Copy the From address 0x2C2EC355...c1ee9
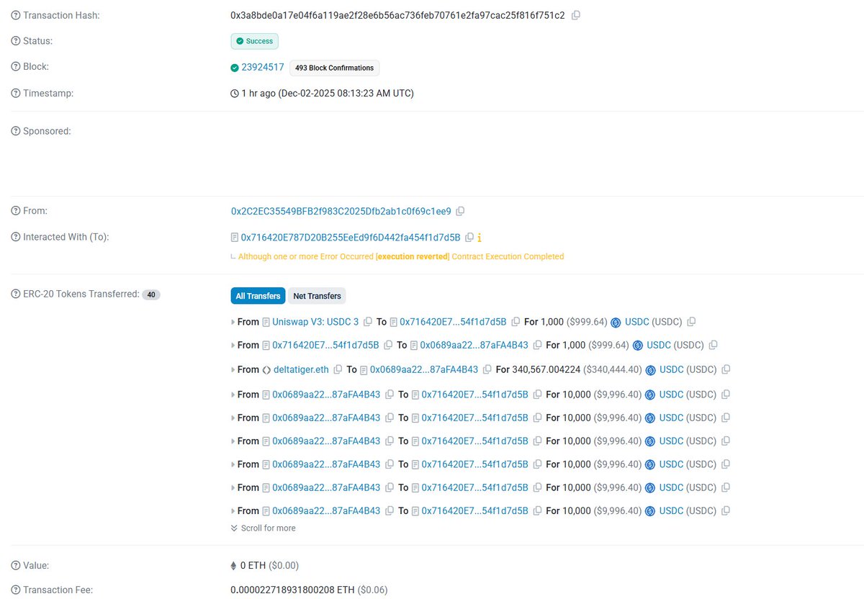The width and height of the screenshot is (864, 599). coord(460,211)
